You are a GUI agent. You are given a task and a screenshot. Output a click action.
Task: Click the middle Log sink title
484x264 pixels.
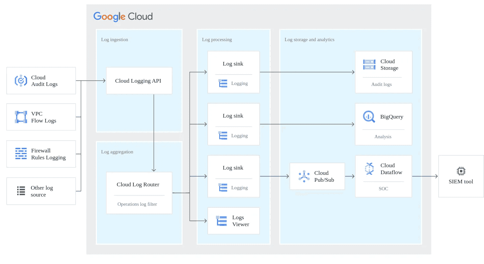(x=233, y=116)
